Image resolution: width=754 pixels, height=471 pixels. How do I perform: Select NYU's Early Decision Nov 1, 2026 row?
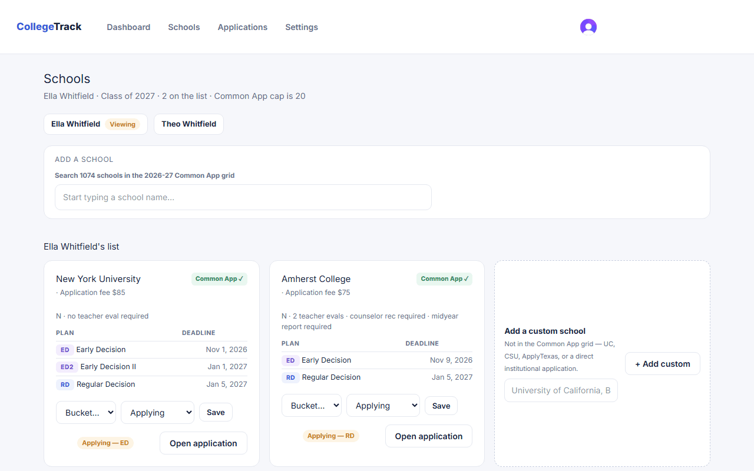click(x=151, y=350)
